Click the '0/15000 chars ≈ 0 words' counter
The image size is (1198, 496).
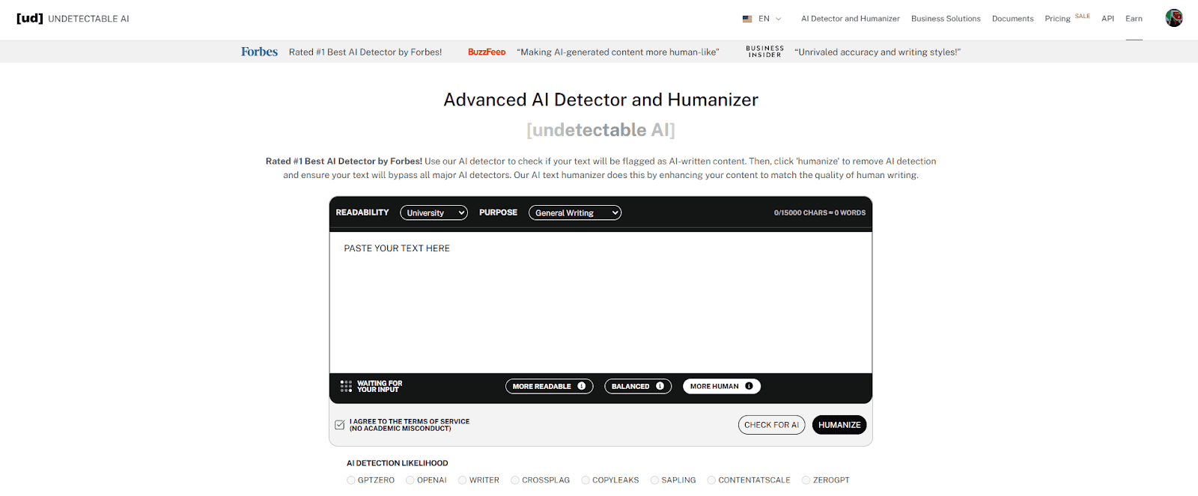coord(820,213)
